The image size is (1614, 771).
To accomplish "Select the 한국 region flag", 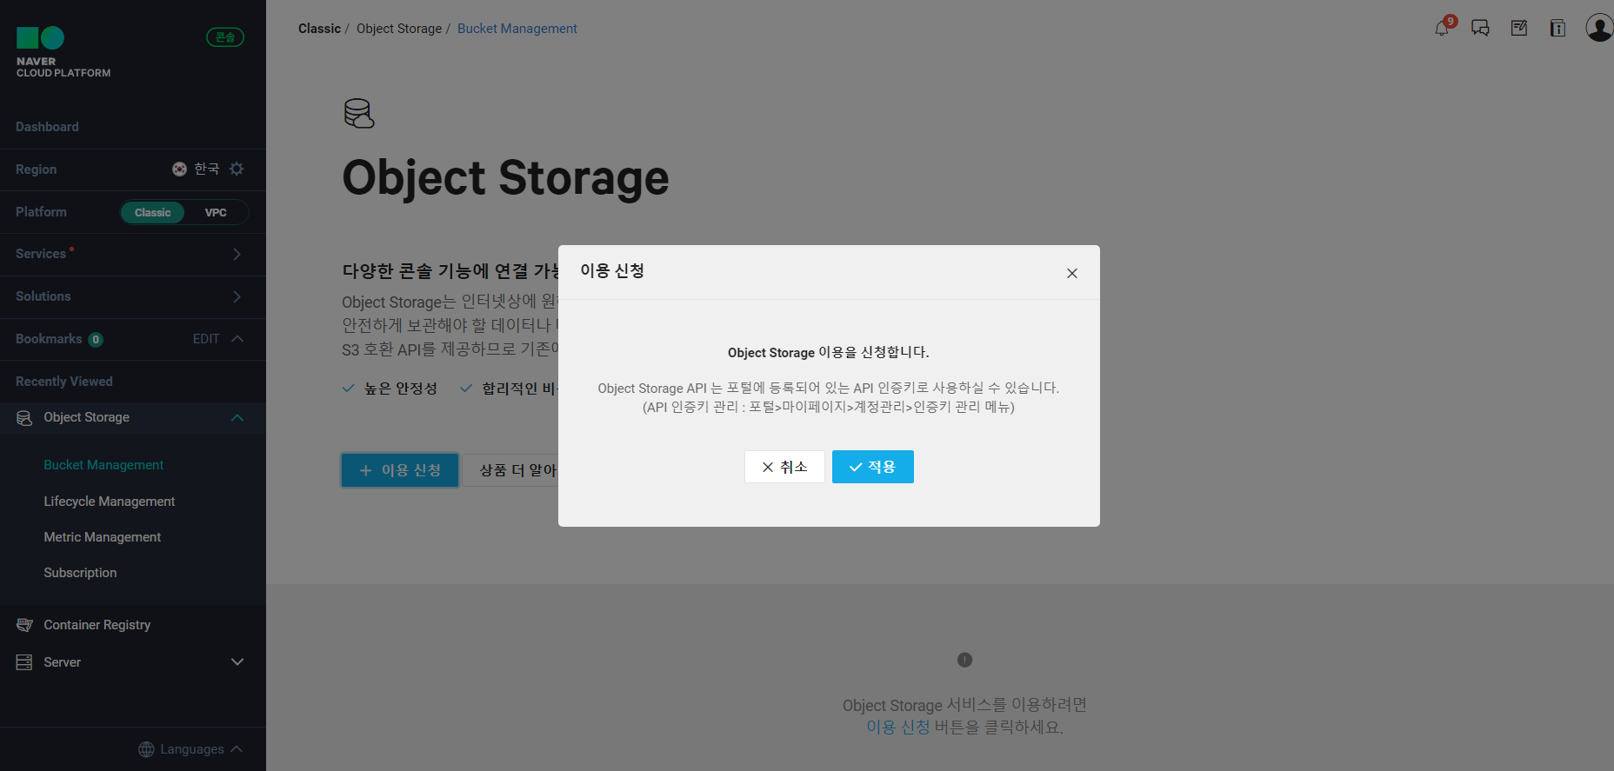I will (179, 169).
